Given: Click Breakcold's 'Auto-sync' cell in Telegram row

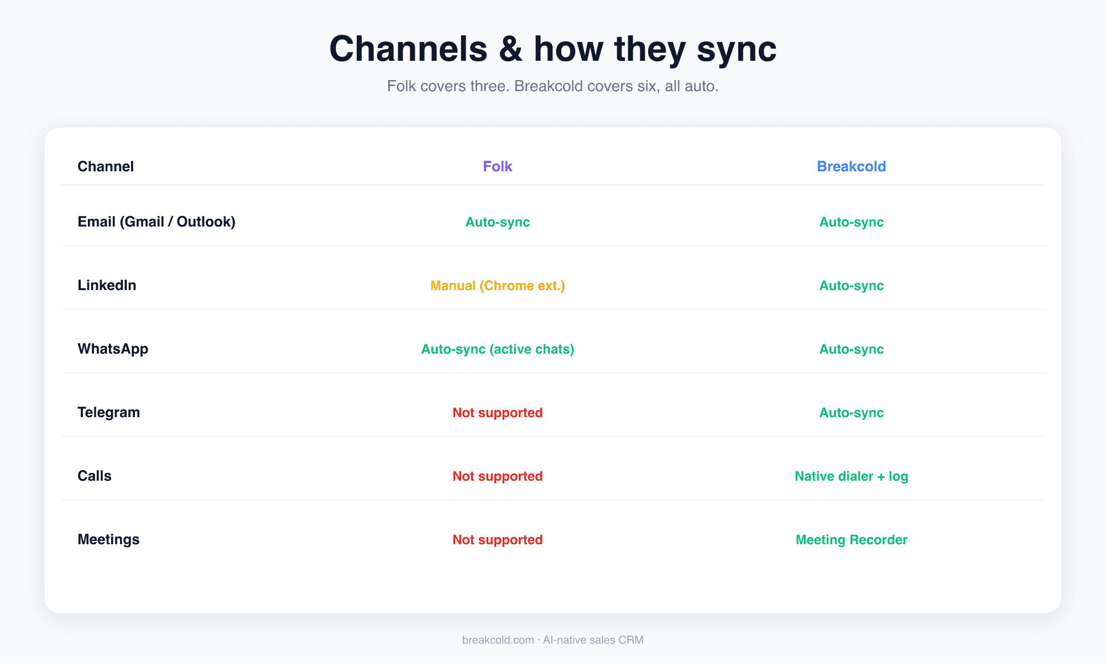Looking at the screenshot, I should click(852, 413).
